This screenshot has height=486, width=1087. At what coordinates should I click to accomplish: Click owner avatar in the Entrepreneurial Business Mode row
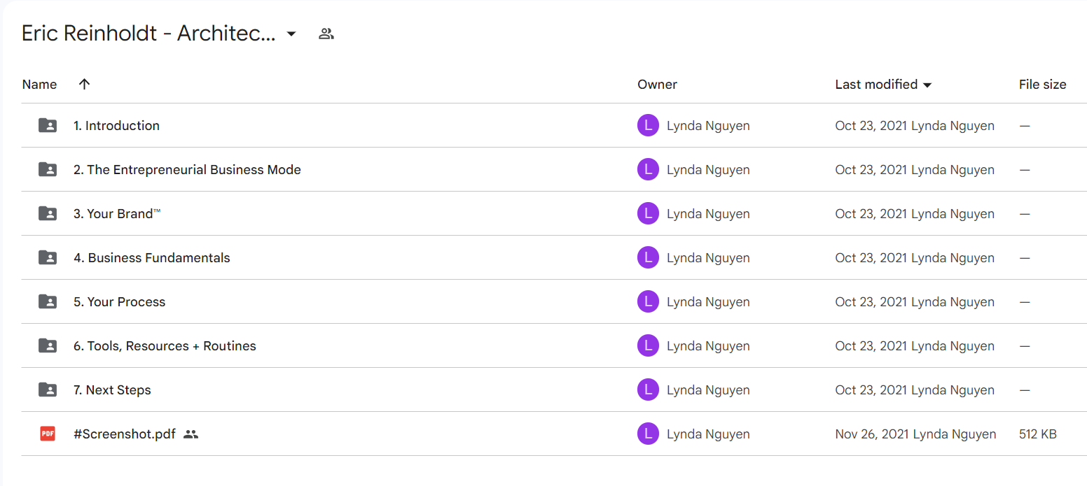648,170
